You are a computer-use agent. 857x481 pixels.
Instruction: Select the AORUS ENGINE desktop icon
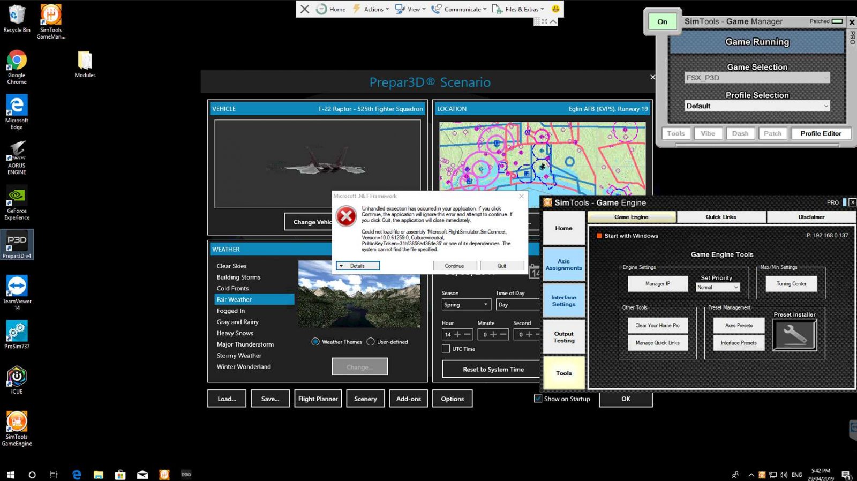point(17,157)
